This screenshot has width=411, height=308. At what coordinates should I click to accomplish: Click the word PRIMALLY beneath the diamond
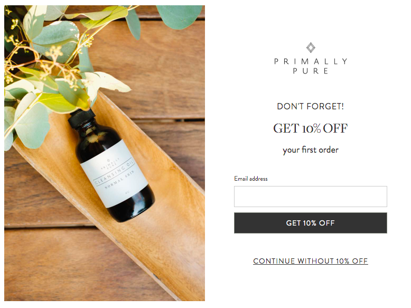(x=311, y=61)
